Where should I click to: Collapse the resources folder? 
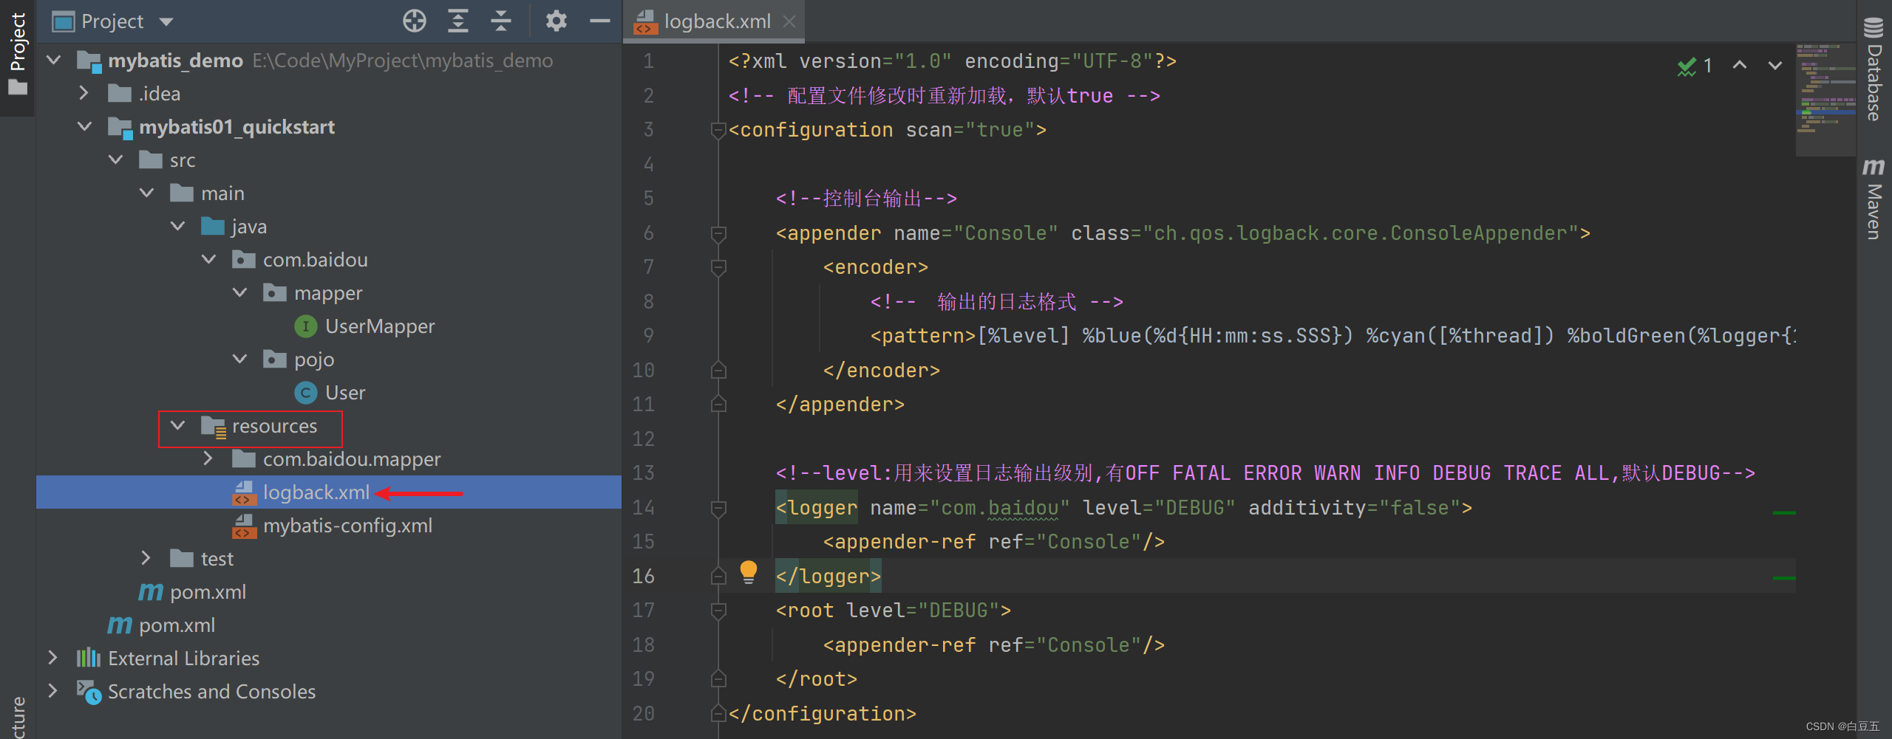[178, 425]
